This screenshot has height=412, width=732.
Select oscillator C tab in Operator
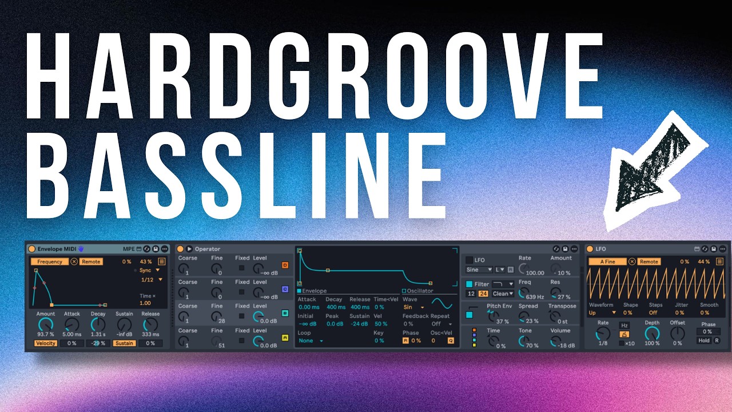pos(285,290)
